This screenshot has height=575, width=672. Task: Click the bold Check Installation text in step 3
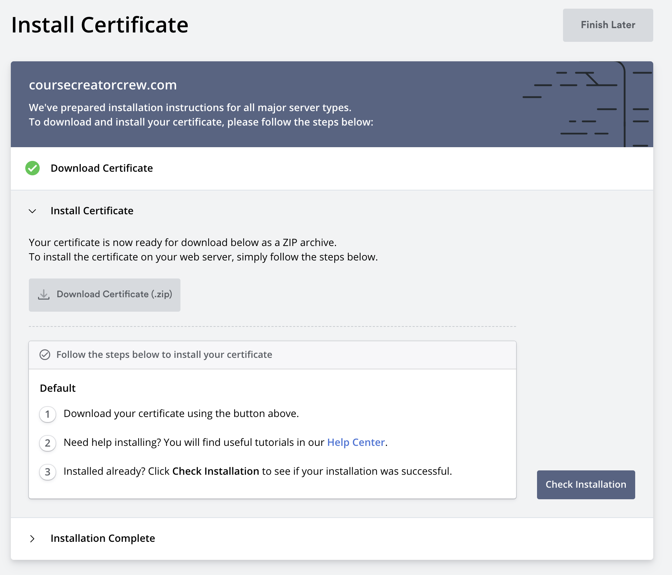(216, 471)
